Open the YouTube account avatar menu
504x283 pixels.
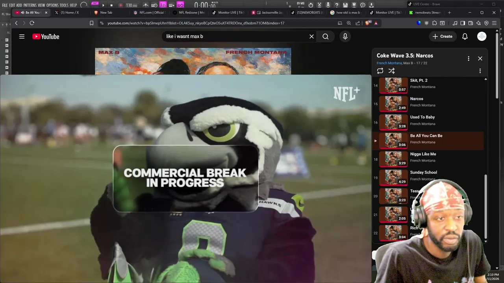coord(482,37)
